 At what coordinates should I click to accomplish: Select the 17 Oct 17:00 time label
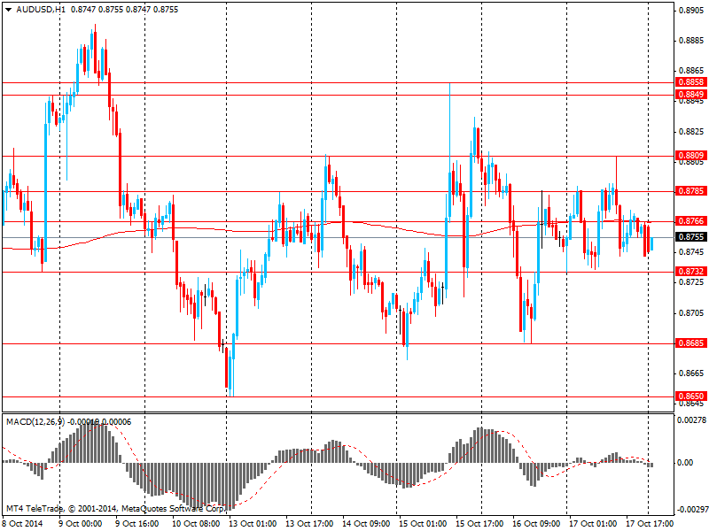pyautogui.click(x=650, y=524)
